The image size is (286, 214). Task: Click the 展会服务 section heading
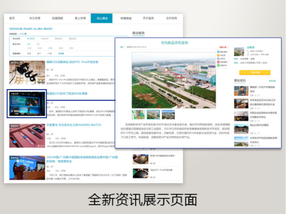(x=139, y=33)
